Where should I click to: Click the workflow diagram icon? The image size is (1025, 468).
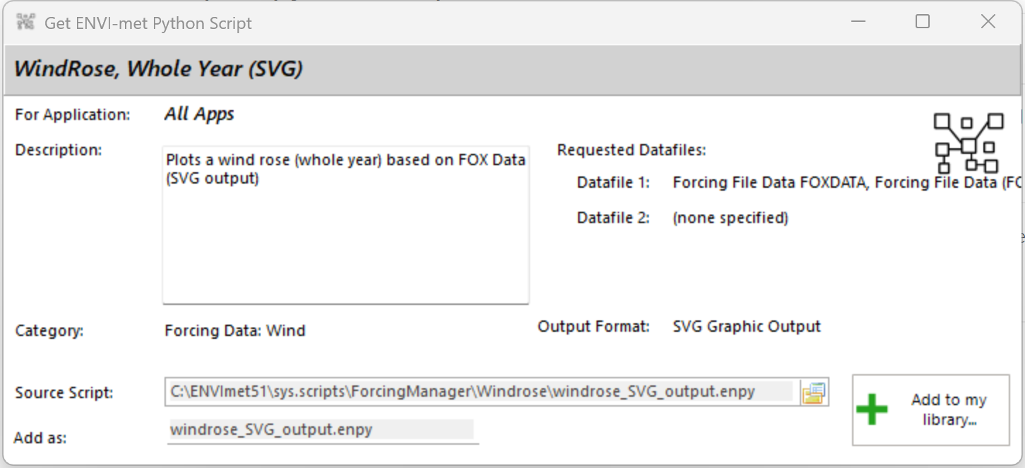click(969, 143)
